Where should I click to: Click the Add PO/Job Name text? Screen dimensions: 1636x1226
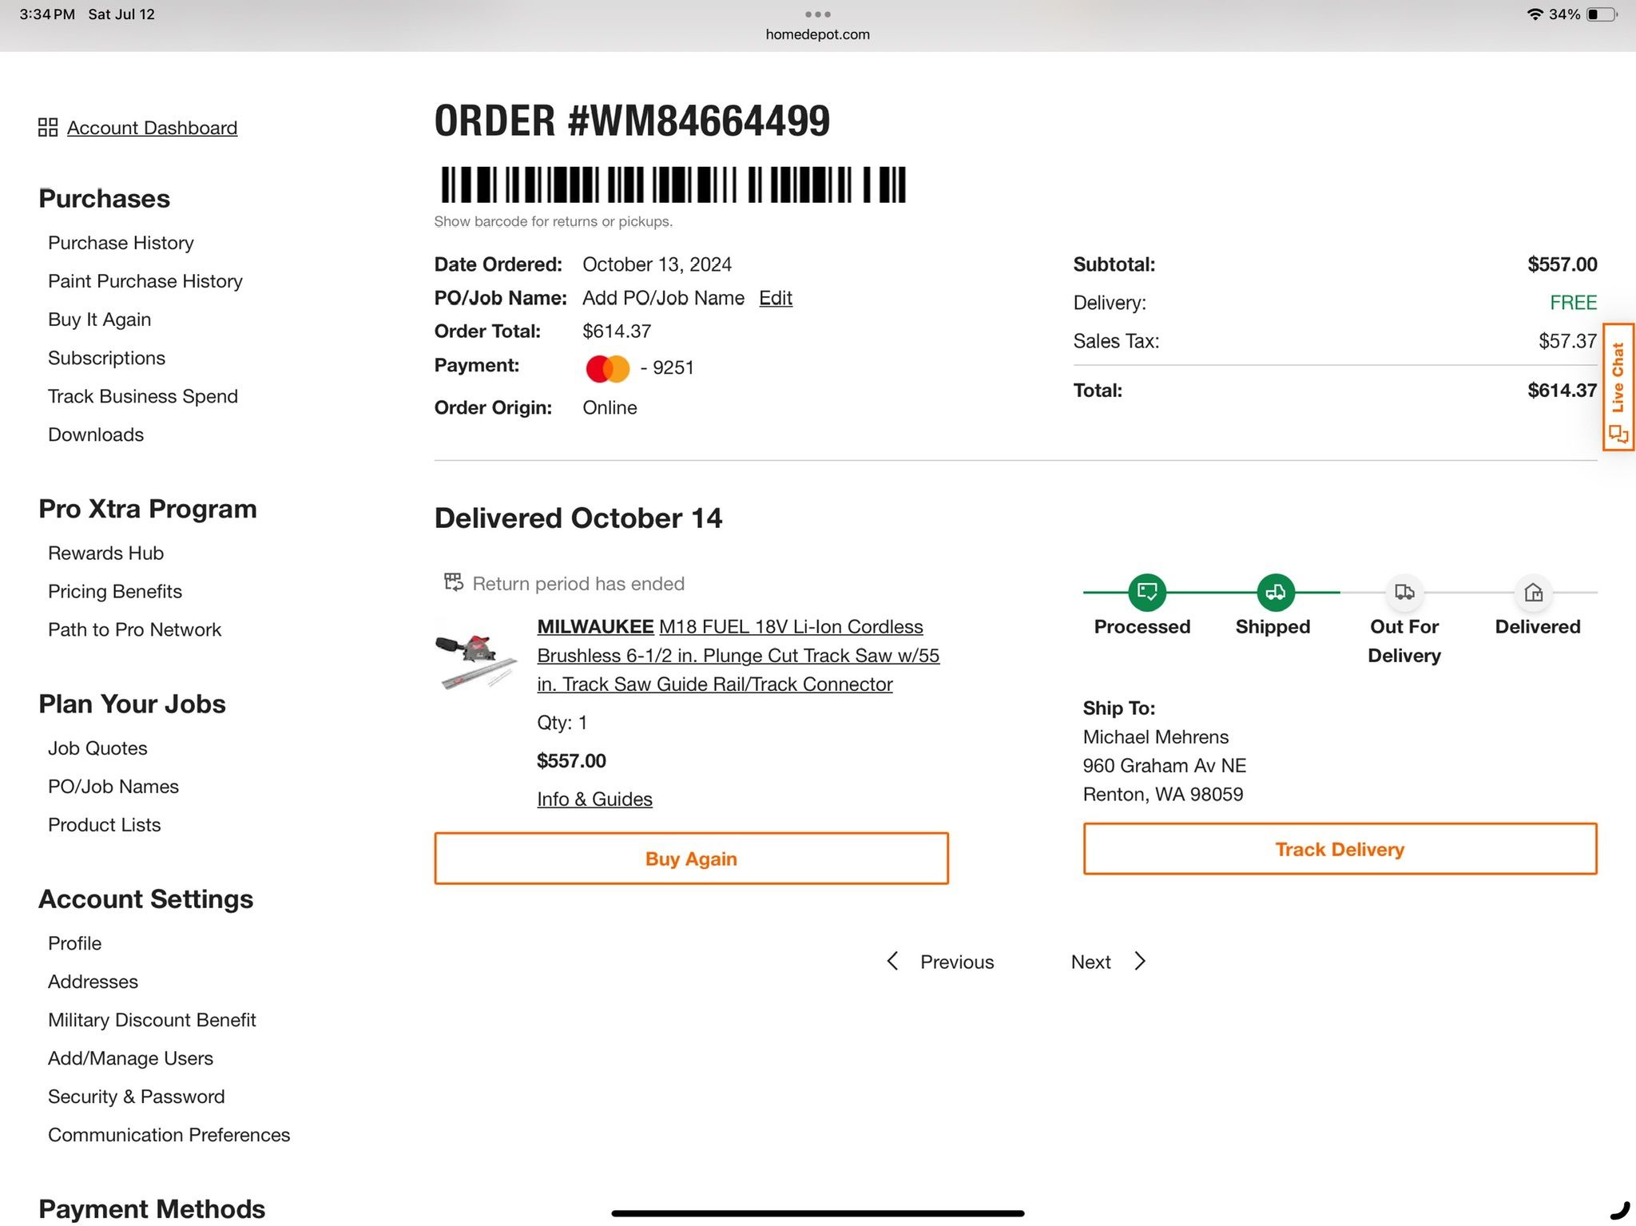(x=663, y=298)
